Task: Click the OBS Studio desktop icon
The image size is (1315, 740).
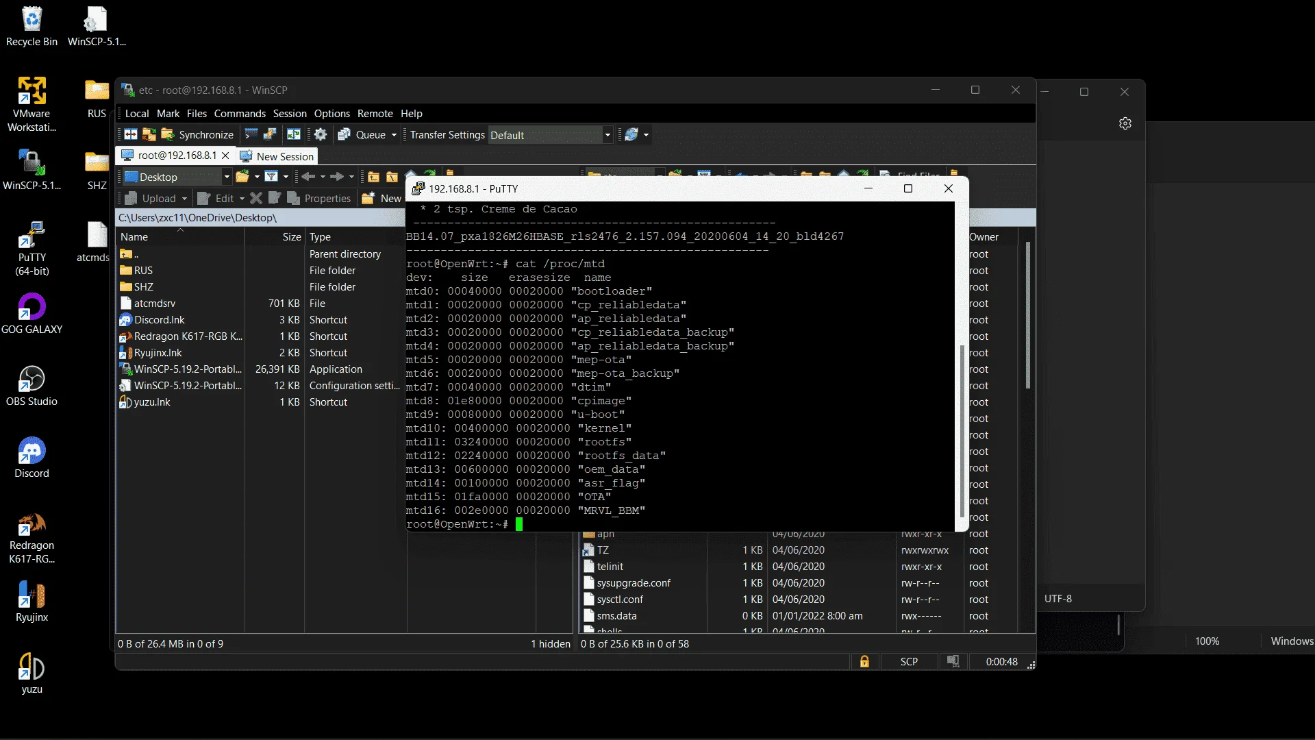Action: click(32, 385)
